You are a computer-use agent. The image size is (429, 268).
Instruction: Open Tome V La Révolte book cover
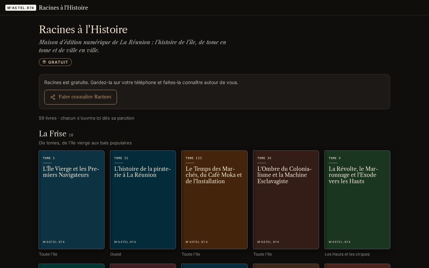(357, 200)
